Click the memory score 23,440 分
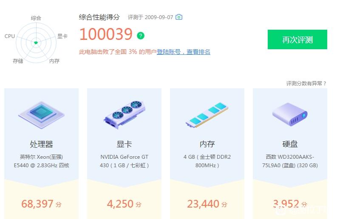Viewport: 337px width, 219px height. click(x=207, y=204)
